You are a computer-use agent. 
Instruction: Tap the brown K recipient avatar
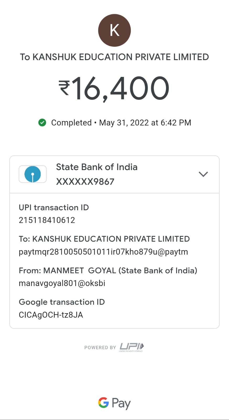coord(114,30)
